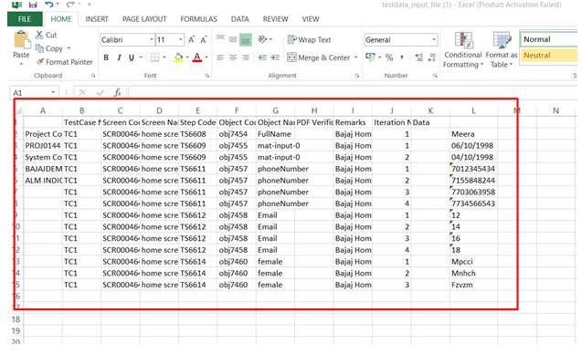Open Format as Table menu

pyautogui.click(x=501, y=50)
